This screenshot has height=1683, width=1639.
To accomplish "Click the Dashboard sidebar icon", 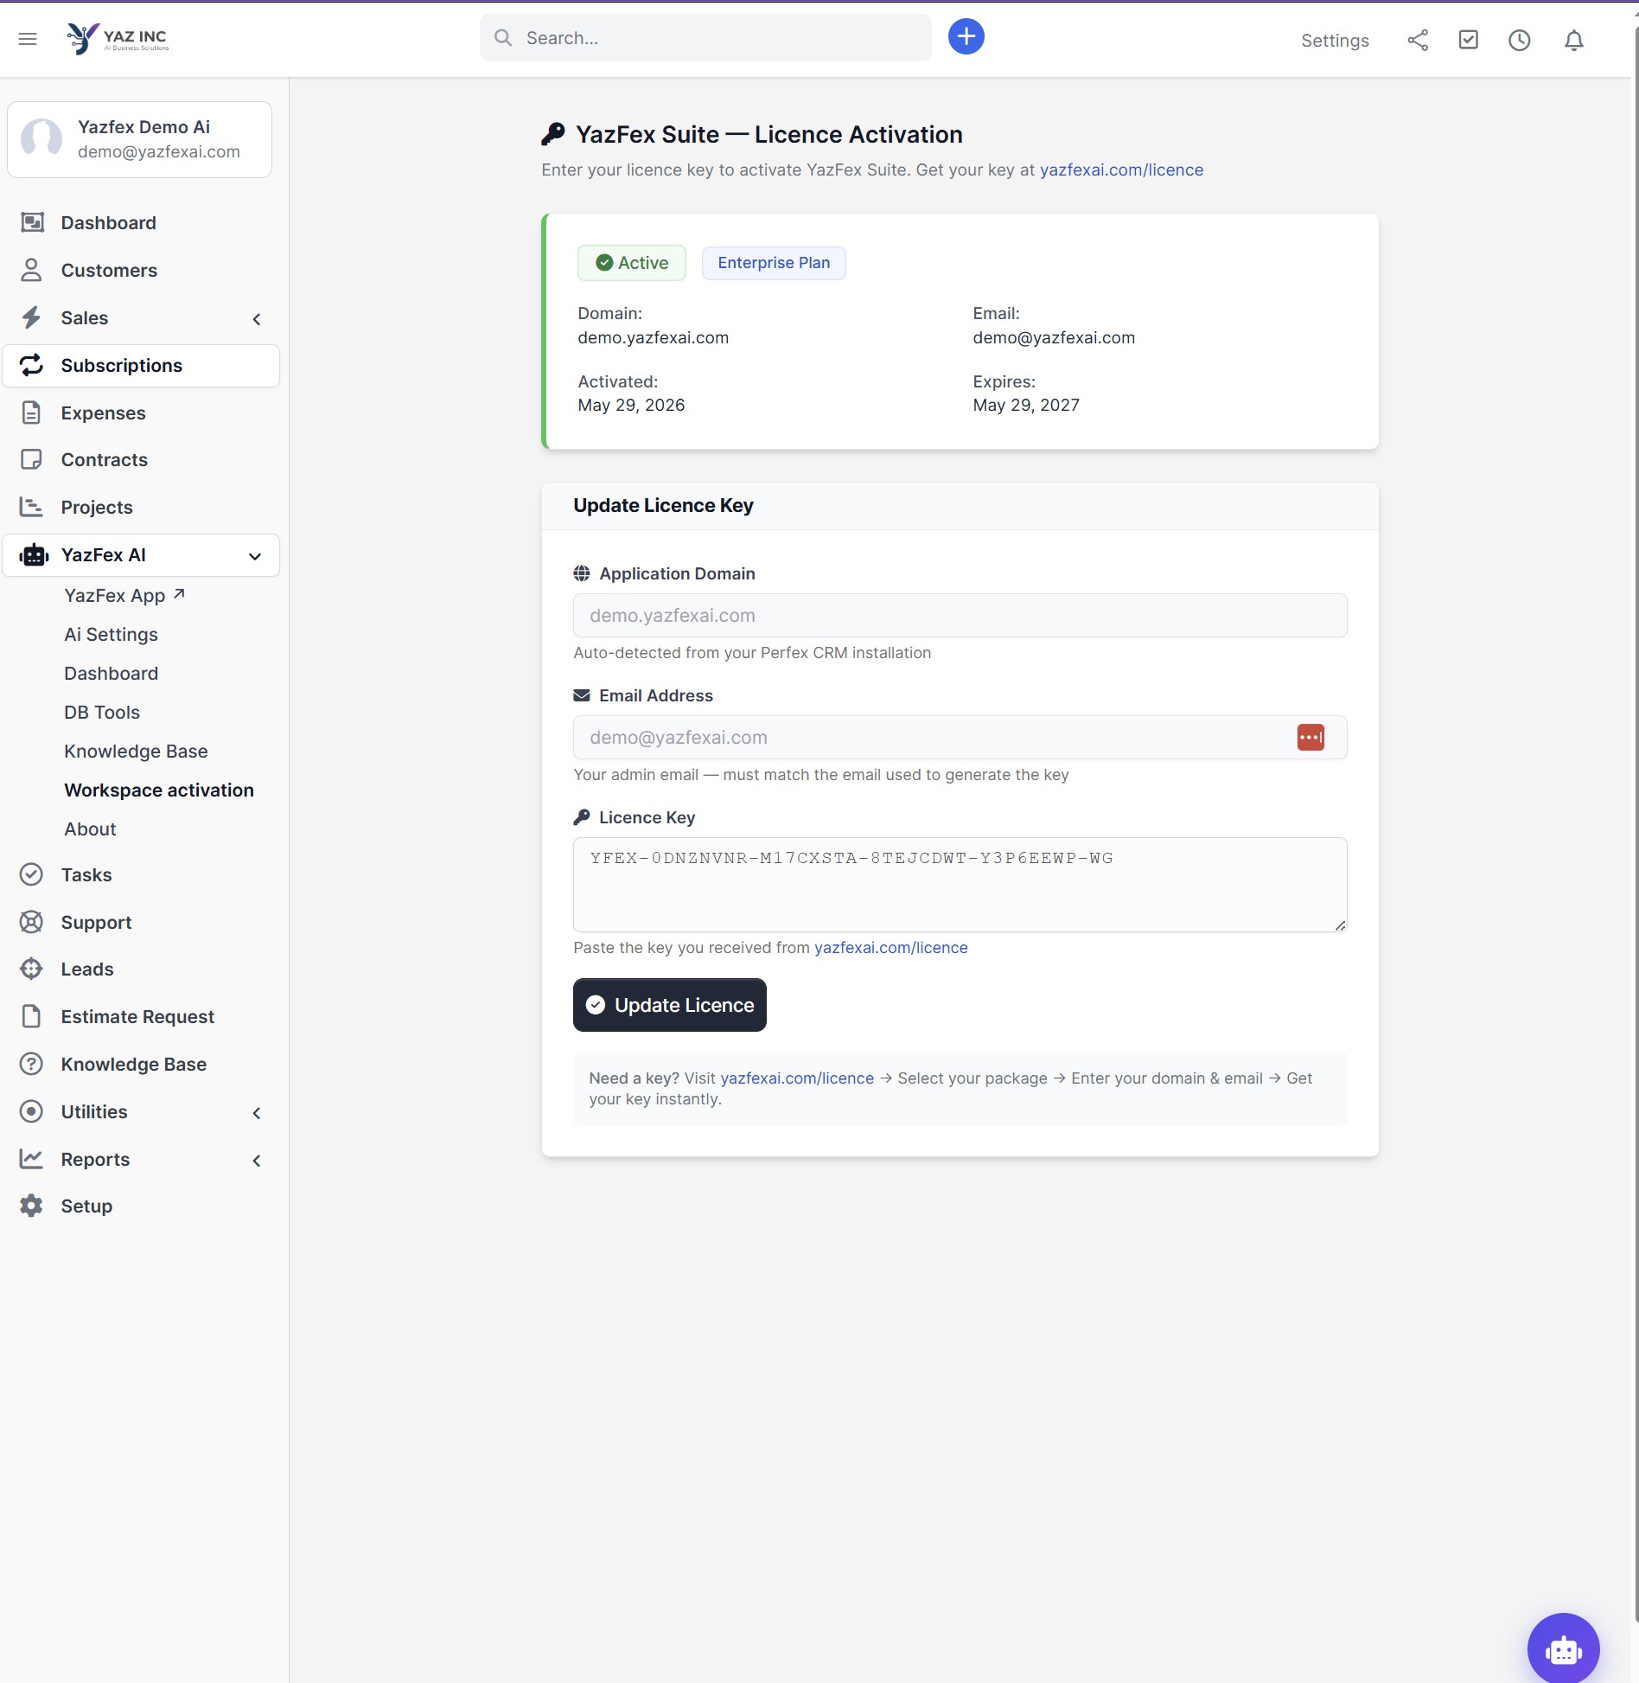I will [32, 223].
